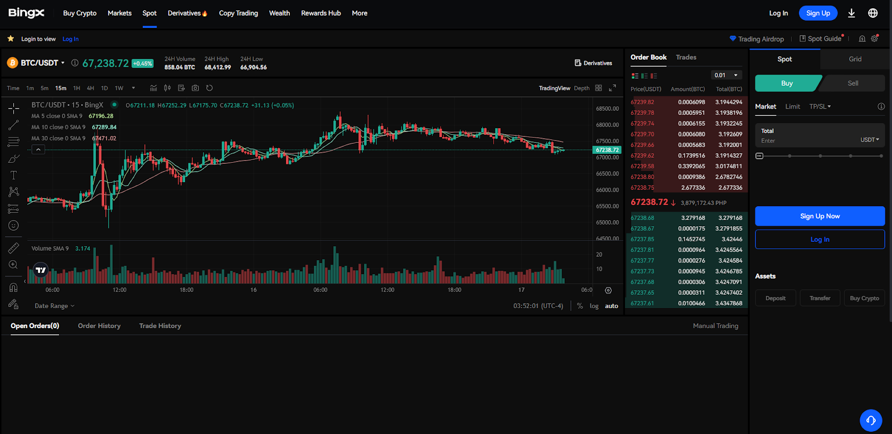Toggle auto scale on chart

tap(612, 306)
